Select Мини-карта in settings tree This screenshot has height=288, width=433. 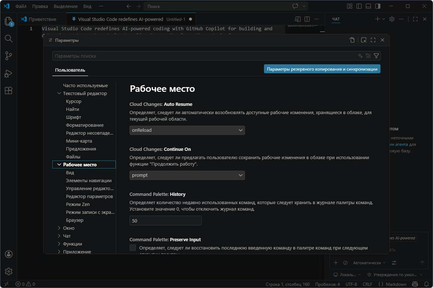79,141
